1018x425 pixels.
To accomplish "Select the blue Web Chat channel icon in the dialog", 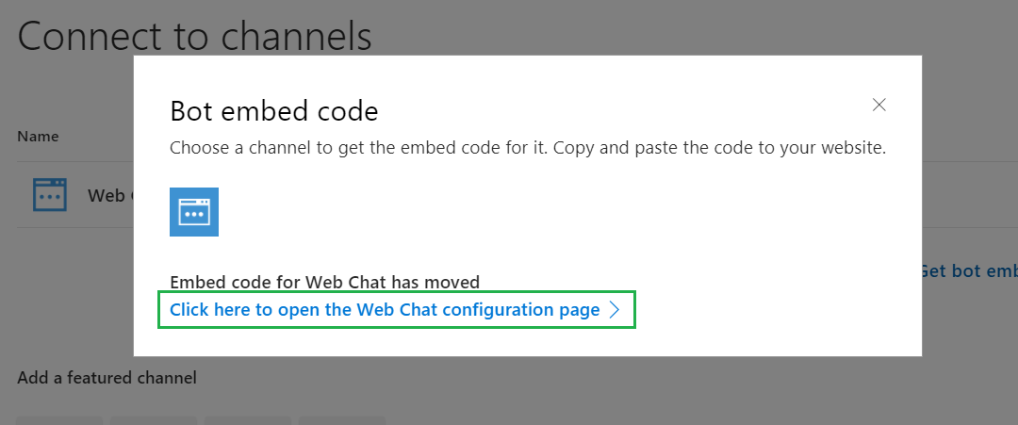I will click(x=194, y=212).
